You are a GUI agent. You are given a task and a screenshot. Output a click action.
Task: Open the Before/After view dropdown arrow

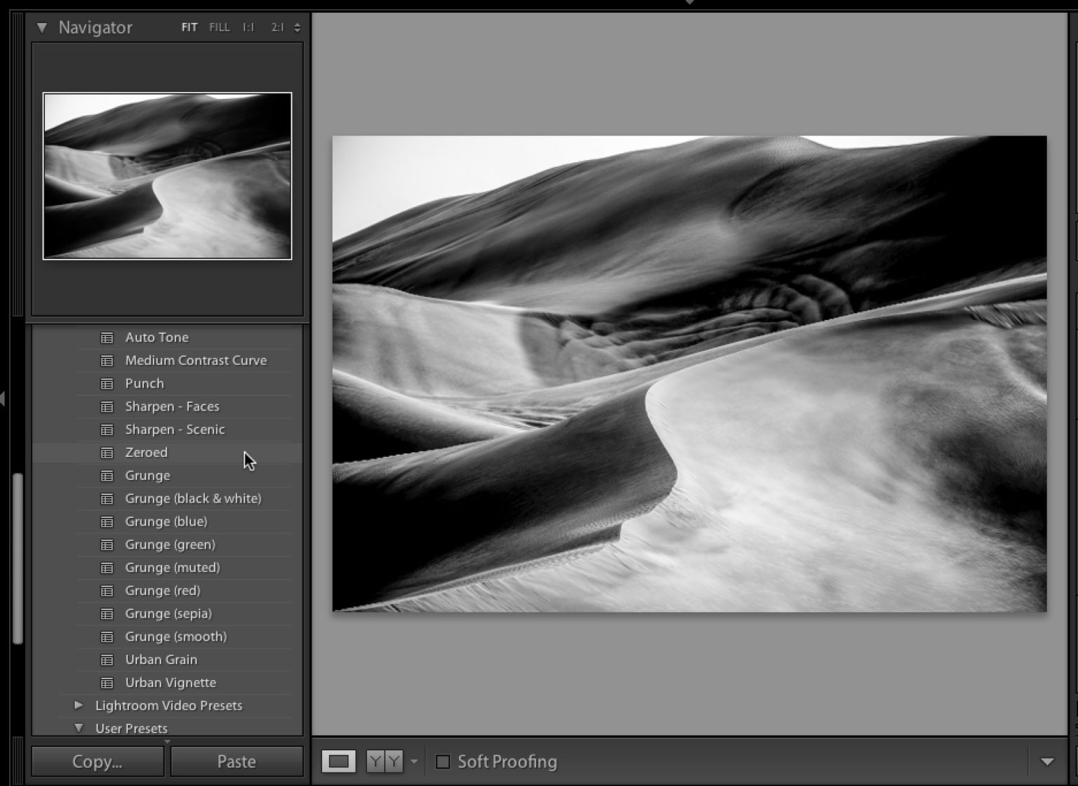tap(413, 761)
